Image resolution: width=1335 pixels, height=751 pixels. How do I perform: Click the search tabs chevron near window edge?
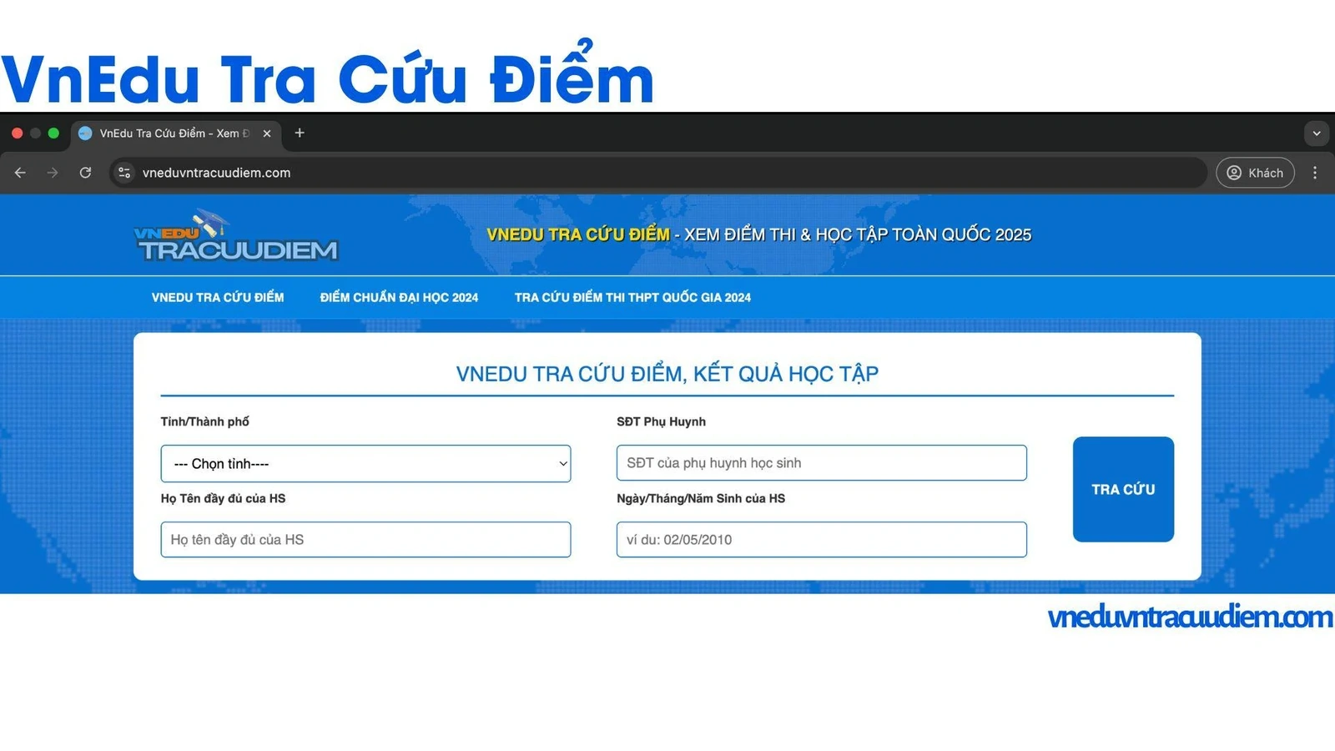click(1317, 133)
